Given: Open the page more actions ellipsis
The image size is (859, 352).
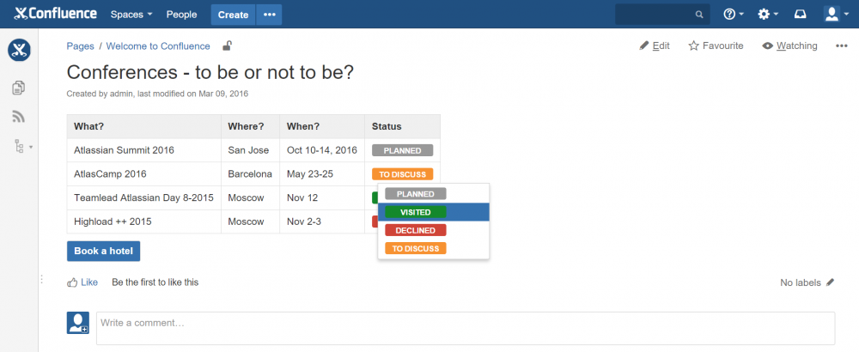Looking at the screenshot, I should tap(842, 46).
